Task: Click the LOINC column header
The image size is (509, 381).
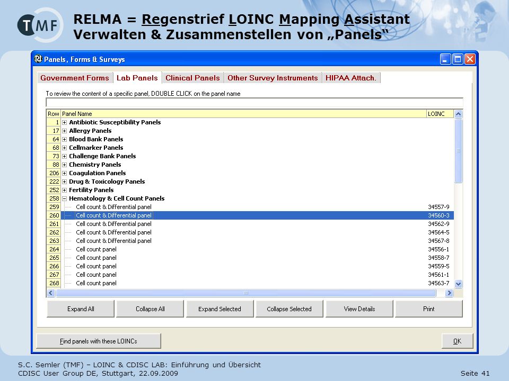Action: (x=440, y=114)
